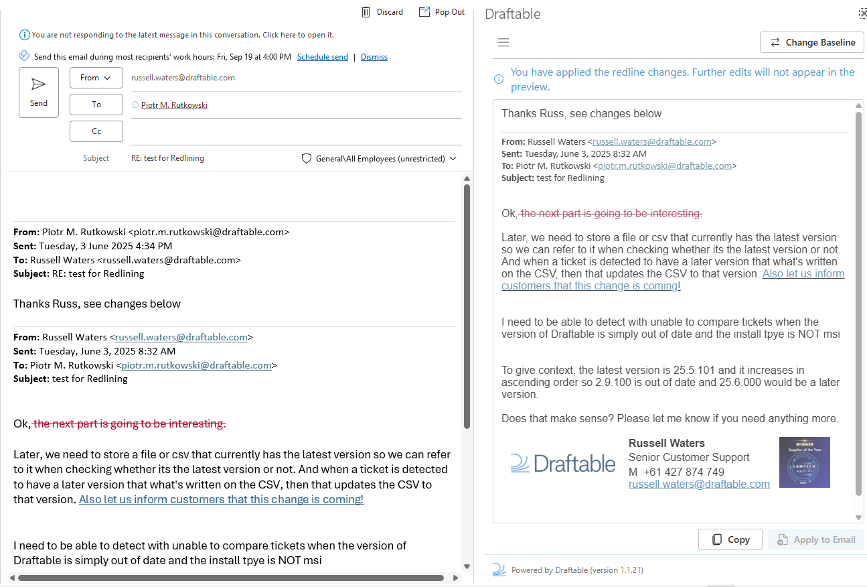Click the Apply to Email button
Image resolution: width=867 pixels, height=587 pixels.
[x=816, y=539]
